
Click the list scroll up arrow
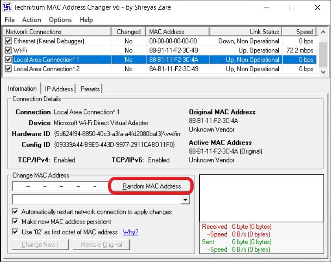point(323,32)
